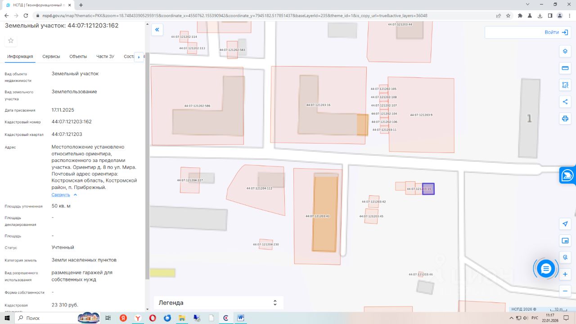
Task: Share the map via share icon
Action: 565,102
